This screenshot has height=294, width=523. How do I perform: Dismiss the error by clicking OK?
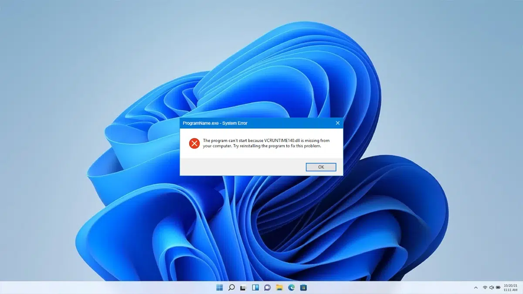pos(321,167)
